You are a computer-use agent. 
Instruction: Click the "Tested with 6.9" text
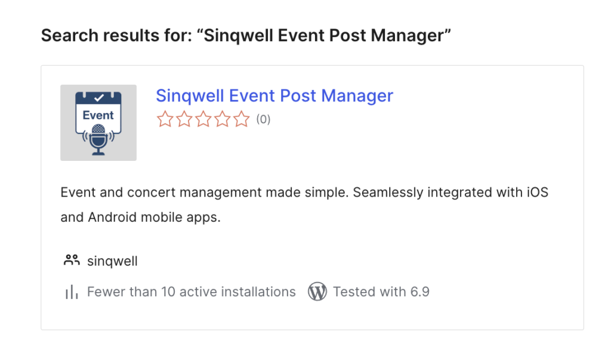coord(381,292)
